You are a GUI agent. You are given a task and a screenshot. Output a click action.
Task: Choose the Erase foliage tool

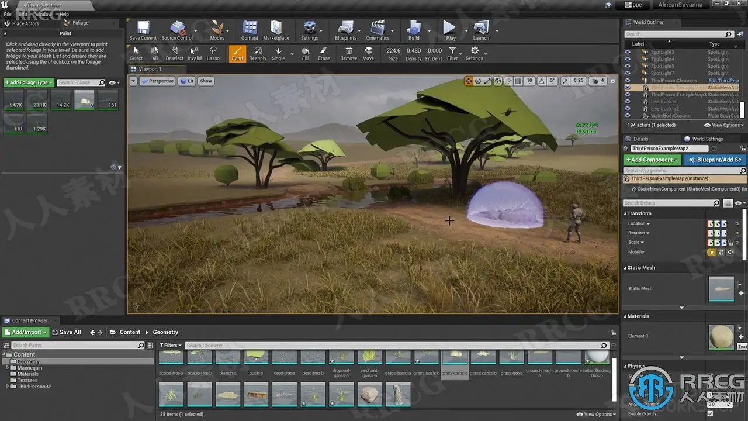(x=324, y=53)
